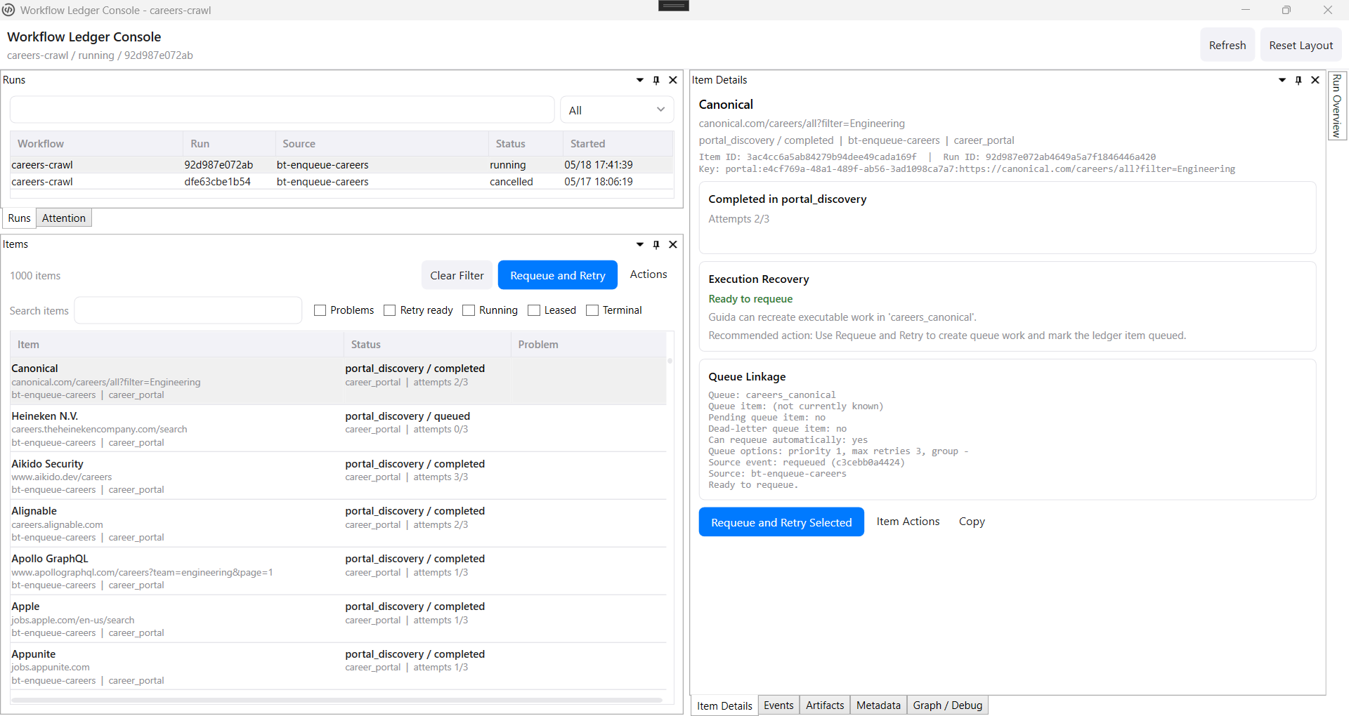Click the Reset Layout button

pos(1301,45)
